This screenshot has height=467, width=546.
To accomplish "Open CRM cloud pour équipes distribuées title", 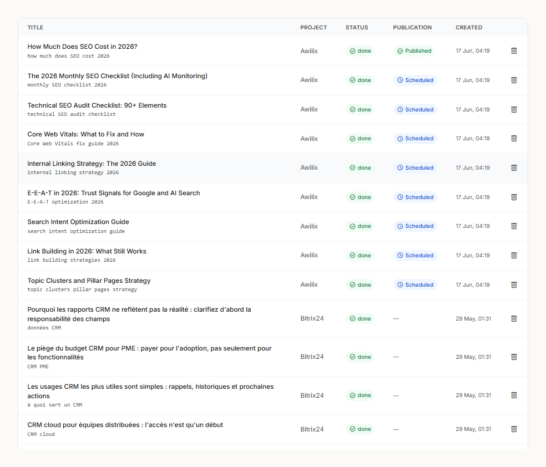I will click(x=125, y=425).
